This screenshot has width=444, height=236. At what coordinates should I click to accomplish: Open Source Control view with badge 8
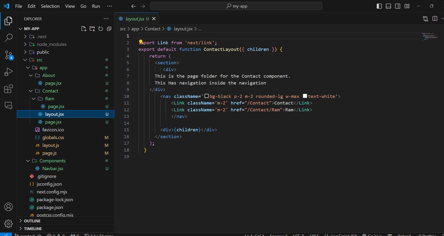click(8, 55)
